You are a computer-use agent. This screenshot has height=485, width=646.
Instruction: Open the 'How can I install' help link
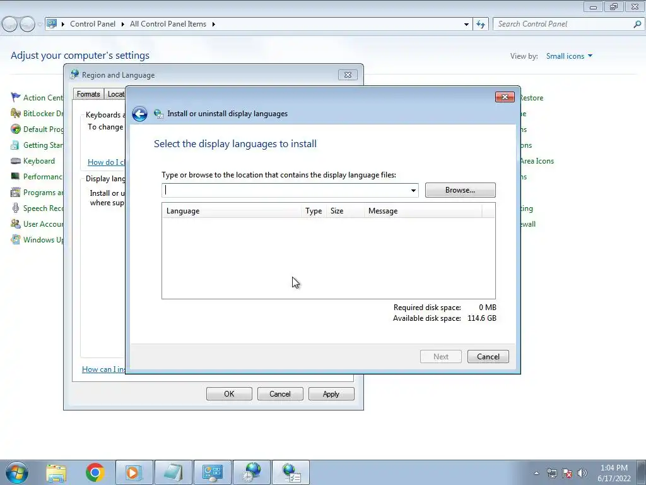103,369
